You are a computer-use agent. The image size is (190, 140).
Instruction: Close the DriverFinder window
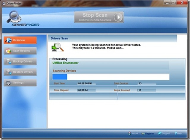click(x=182, y=3)
